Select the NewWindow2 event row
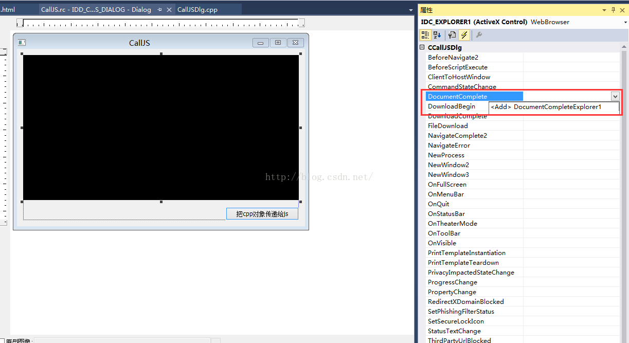Screen dimensions: 629x343 click(x=523, y=165)
